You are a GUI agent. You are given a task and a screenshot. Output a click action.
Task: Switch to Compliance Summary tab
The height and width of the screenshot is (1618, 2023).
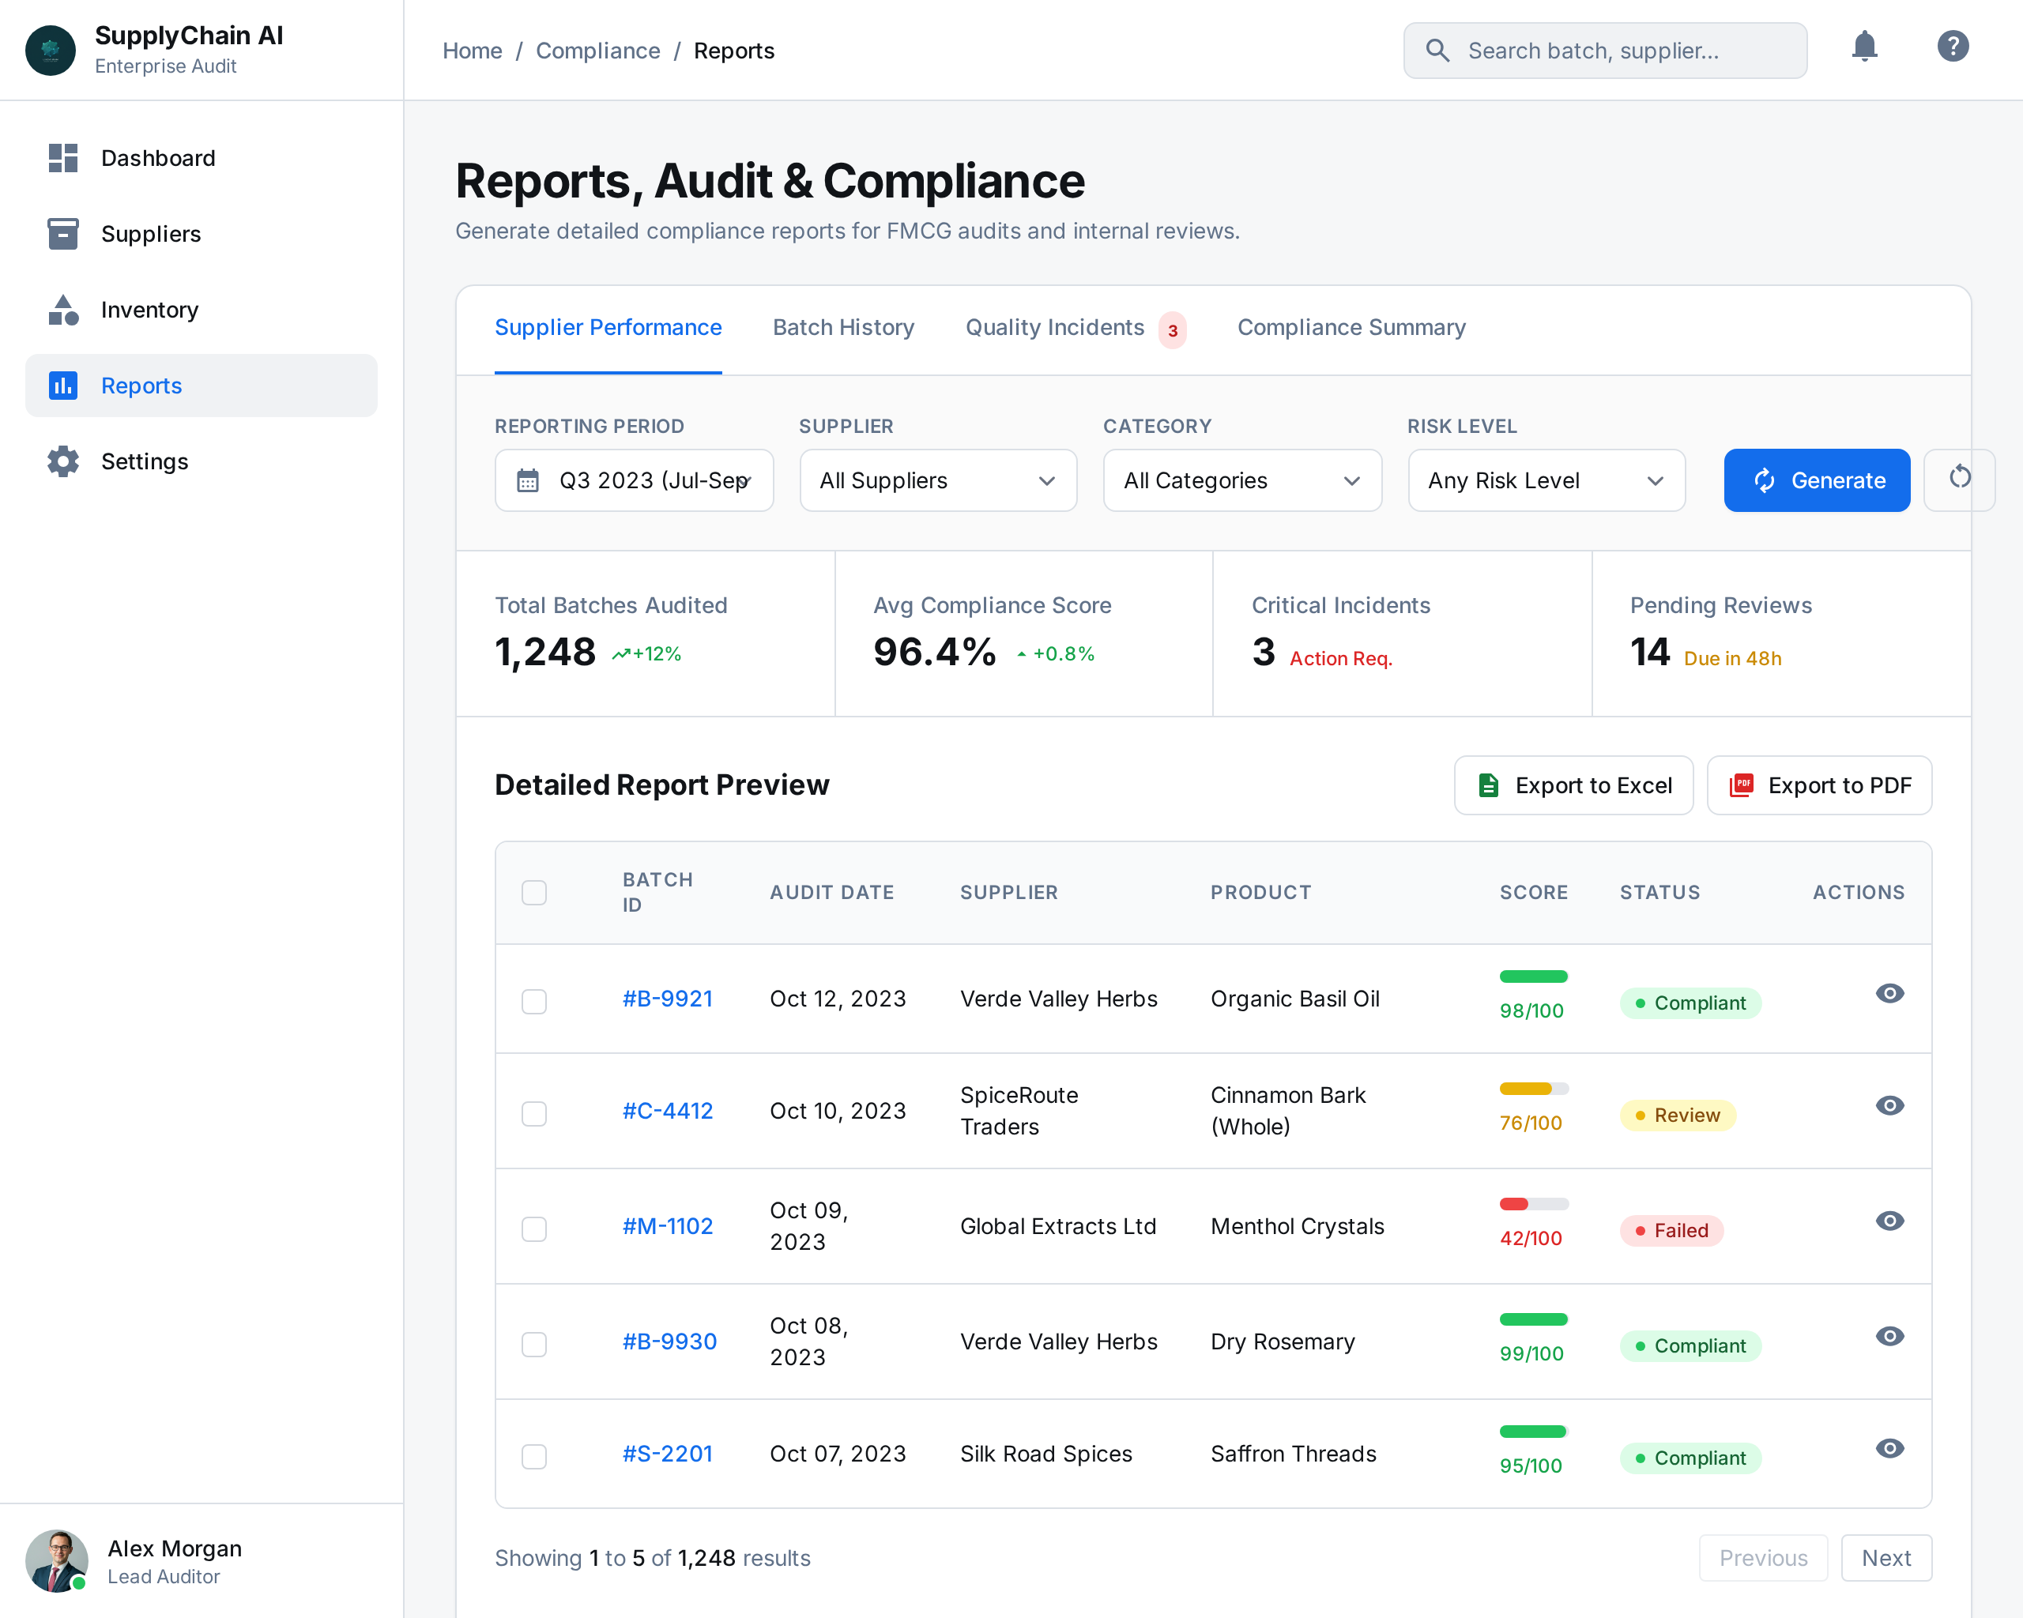pyautogui.click(x=1351, y=327)
